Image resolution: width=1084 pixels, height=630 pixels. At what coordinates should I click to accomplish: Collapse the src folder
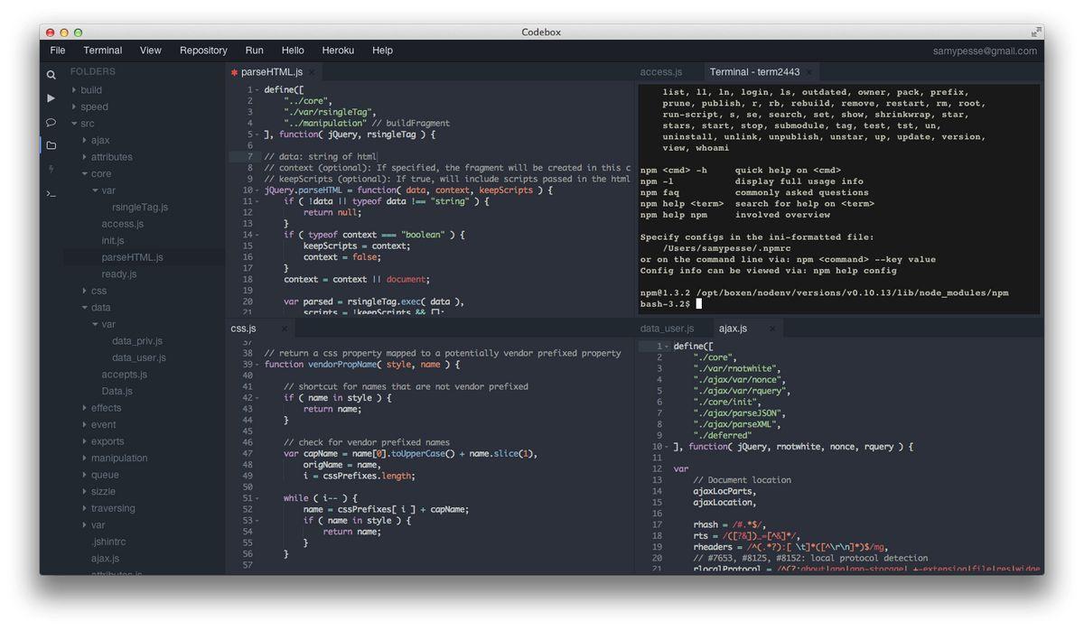pos(75,124)
